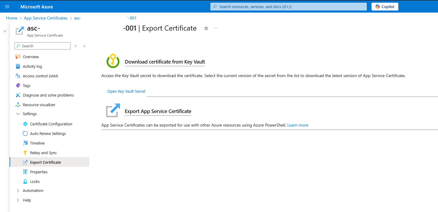
Task: Open the Properties page
Action: tap(39, 172)
